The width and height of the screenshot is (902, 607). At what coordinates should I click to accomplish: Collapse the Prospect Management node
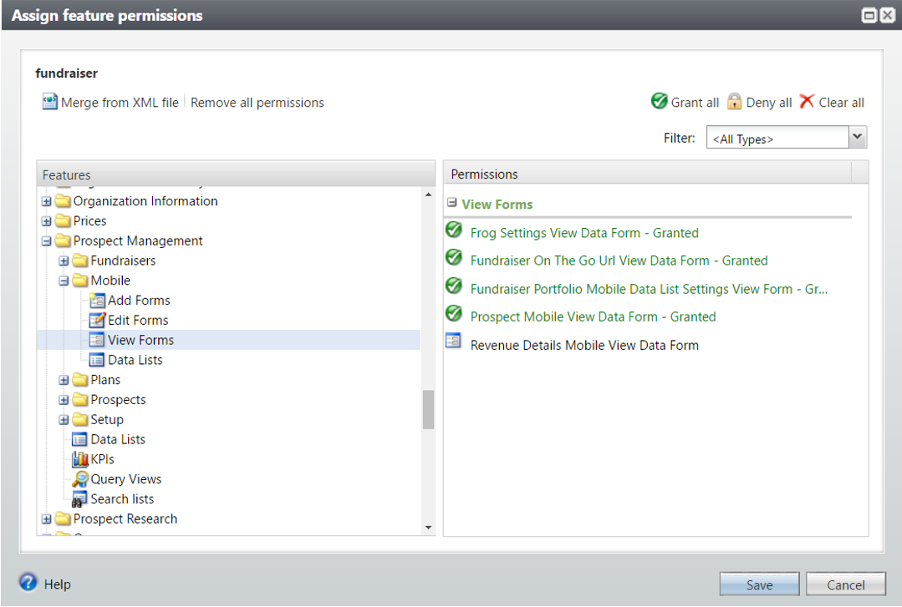point(47,241)
